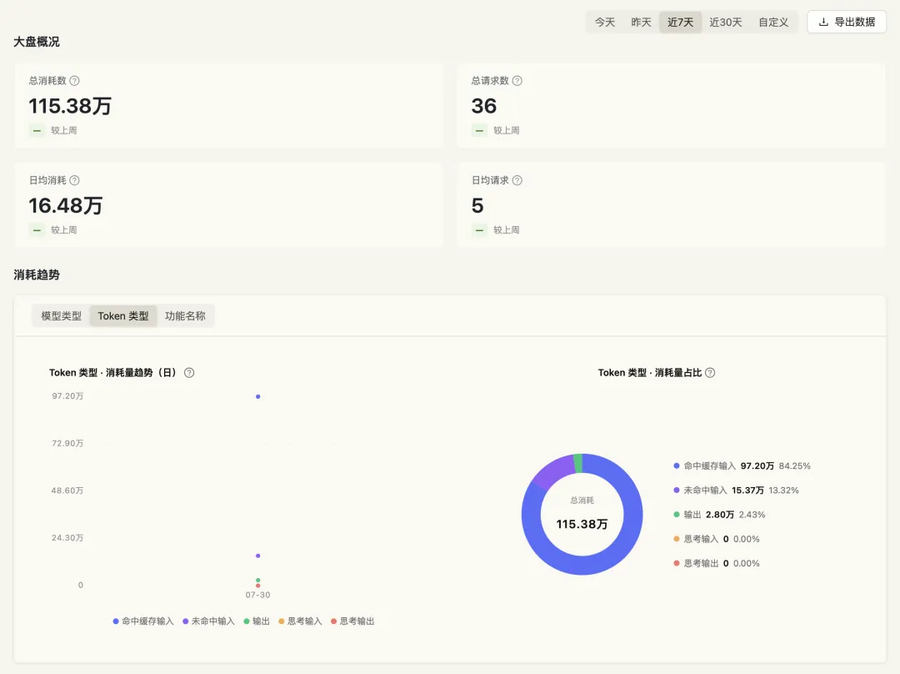Click the 48.60万 y-axis label

(67, 490)
